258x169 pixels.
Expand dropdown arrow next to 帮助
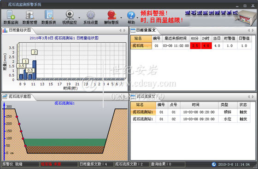tap(138, 18)
